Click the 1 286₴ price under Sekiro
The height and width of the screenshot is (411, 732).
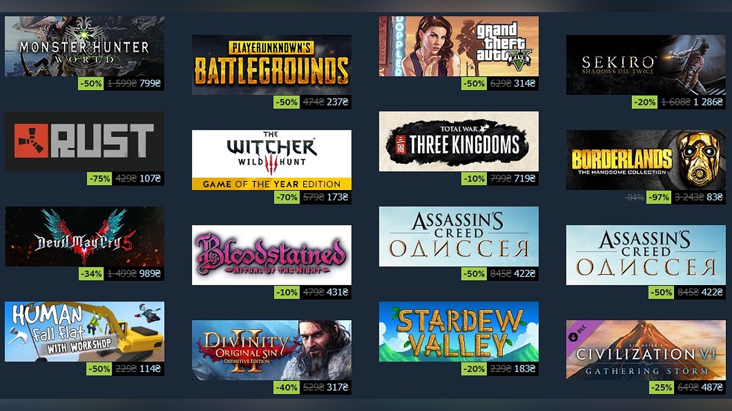point(708,102)
